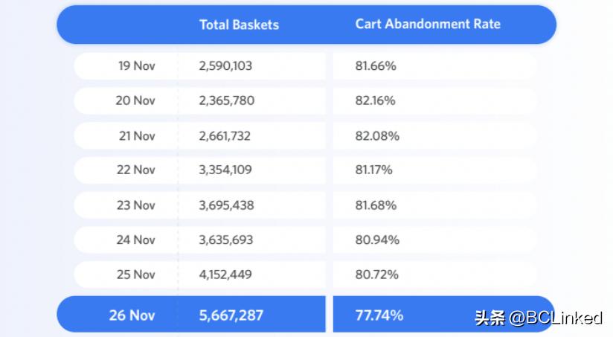Click the 3,354,109 baskets value
Viewport: 613px width, 337px height.
225,170
